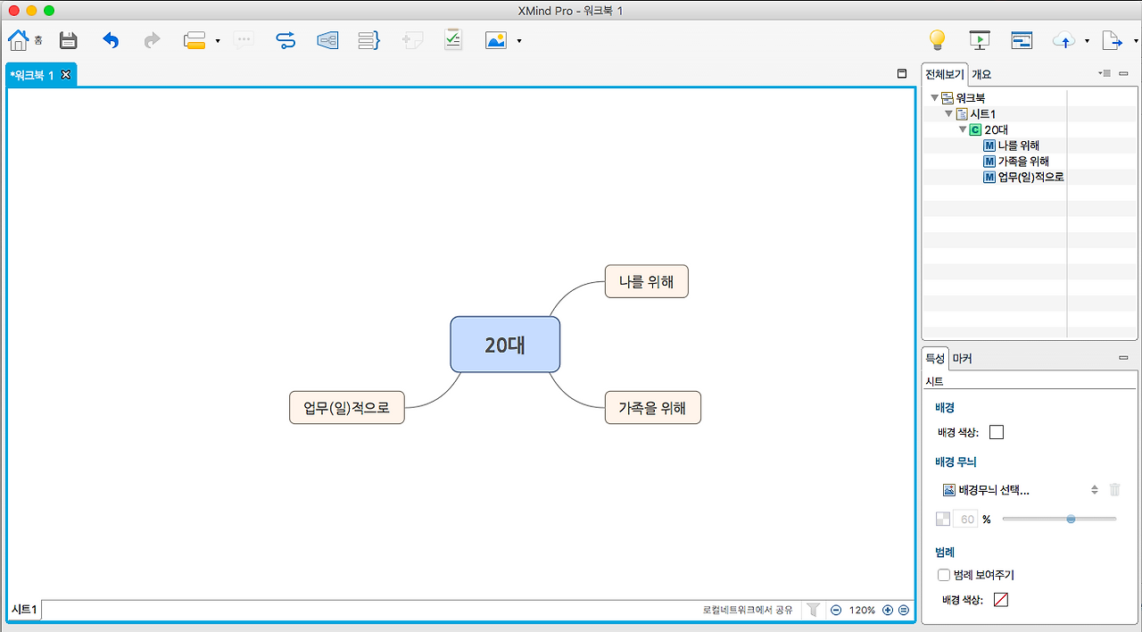Upload and share via cloud icon
Screen dimensions: 1142x632
point(1064,40)
